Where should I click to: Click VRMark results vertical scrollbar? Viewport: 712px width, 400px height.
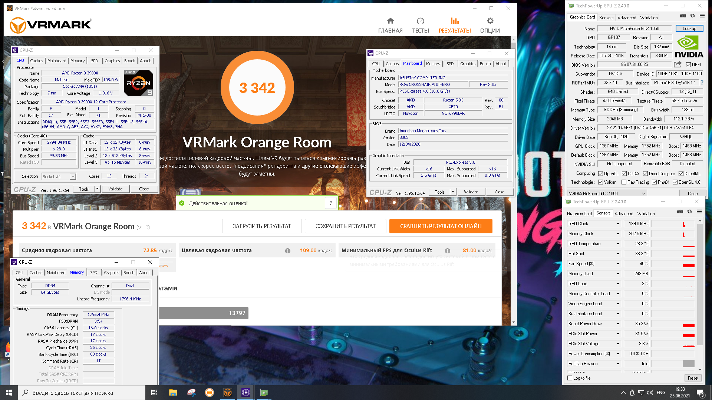coord(514,181)
